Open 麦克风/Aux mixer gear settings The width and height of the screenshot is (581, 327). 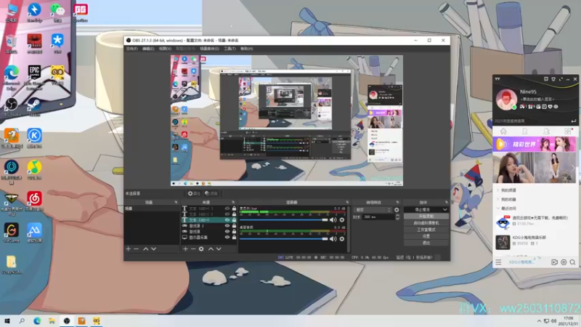click(342, 220)
